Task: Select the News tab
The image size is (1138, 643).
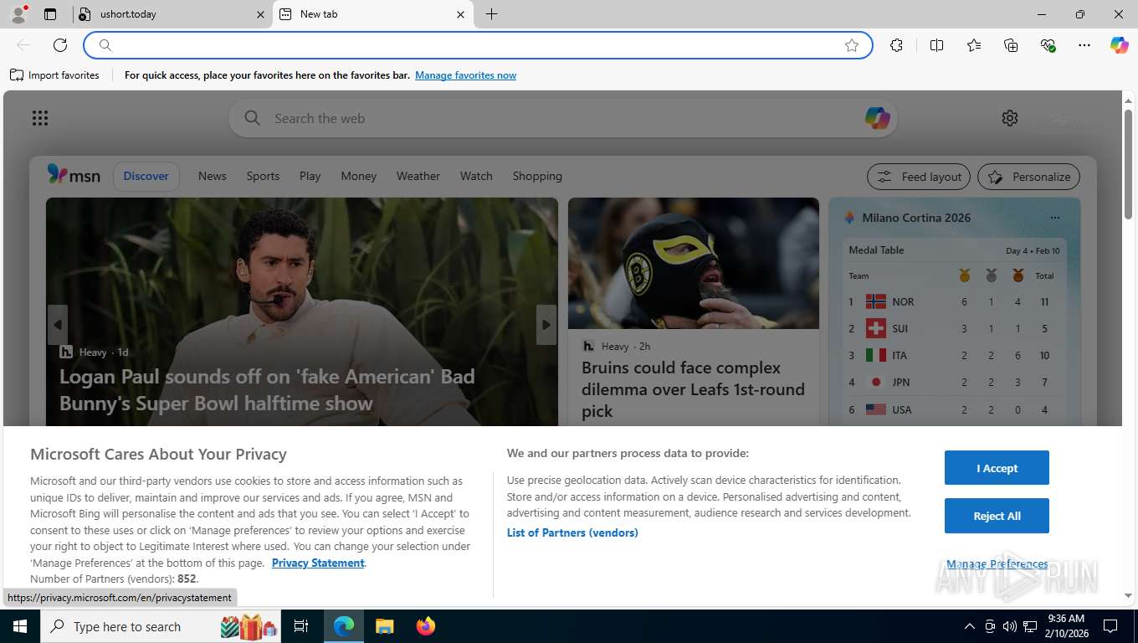Action: click(x=213, y=176)
